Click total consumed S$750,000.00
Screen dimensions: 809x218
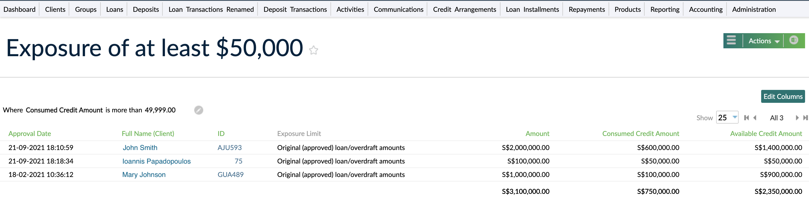coord(658,191)
